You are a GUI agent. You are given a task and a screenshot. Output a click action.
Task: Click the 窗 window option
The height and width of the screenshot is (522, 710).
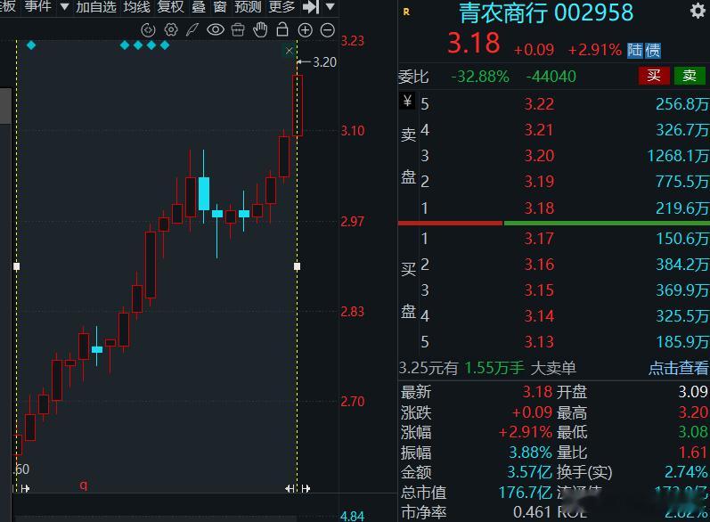tap(220, 6)
